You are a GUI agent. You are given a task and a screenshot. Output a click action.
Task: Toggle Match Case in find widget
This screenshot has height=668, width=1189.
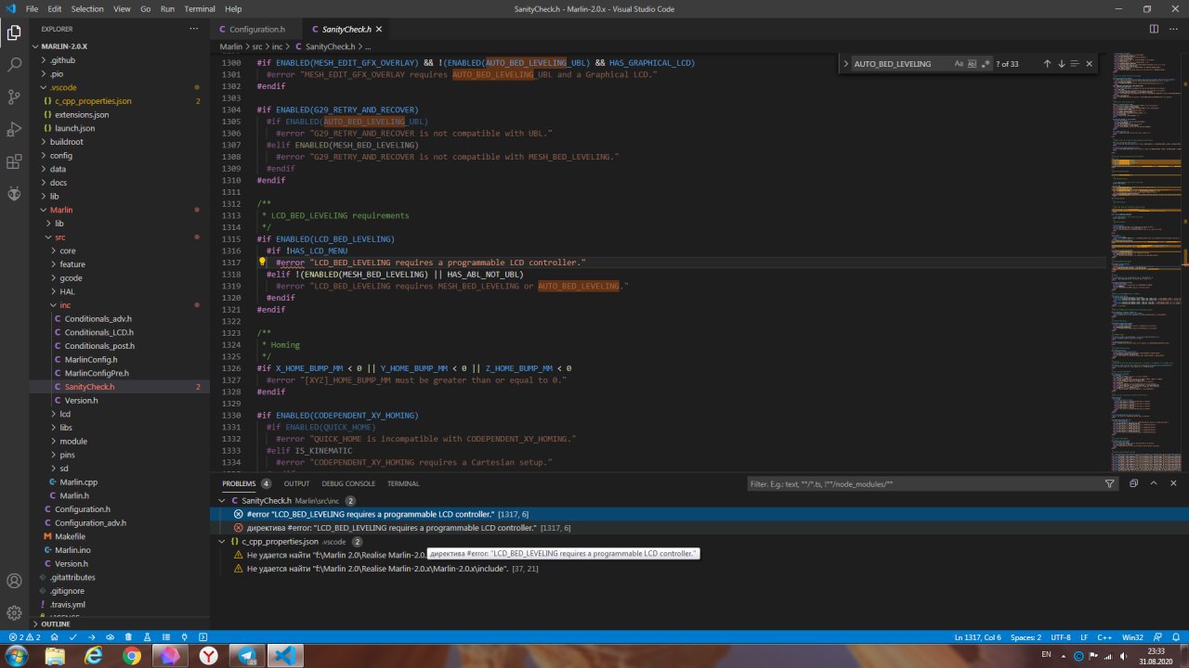(959, 64)
